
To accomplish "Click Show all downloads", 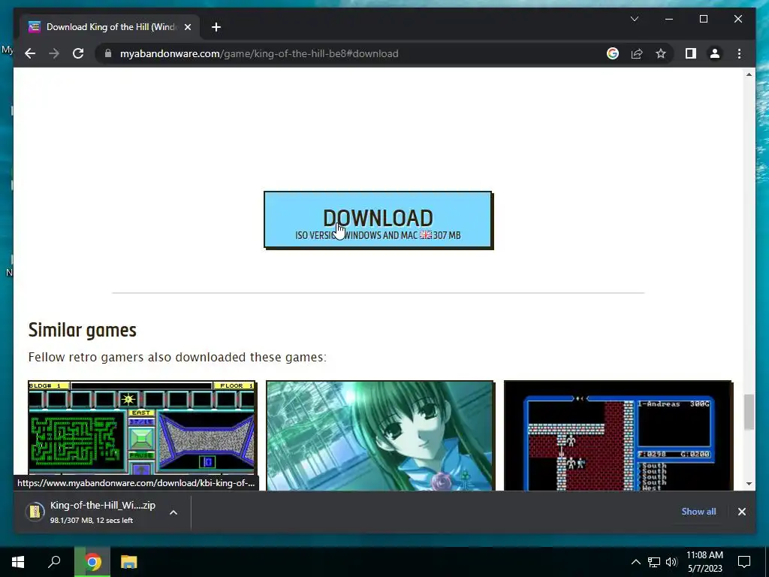I will (698, 511).
